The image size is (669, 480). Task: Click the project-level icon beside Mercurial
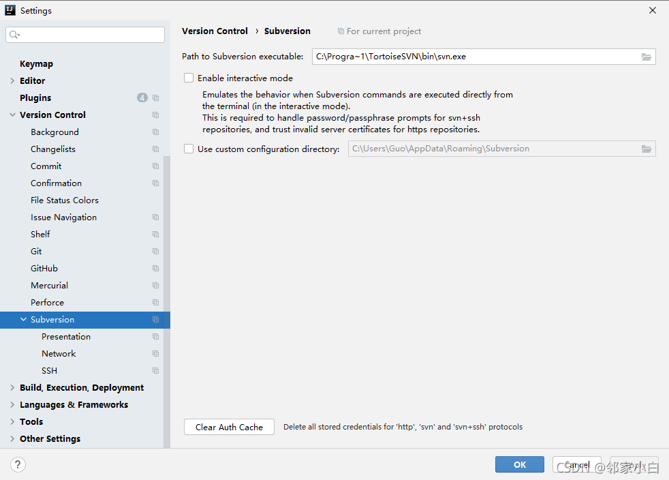coord(156,285)
